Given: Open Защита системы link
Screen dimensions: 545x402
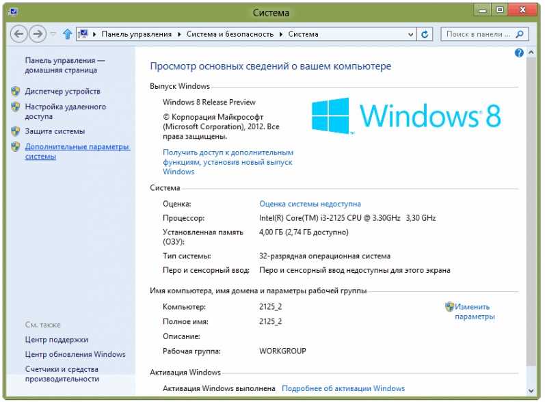Looking at the screenshot, I should 55,131.
